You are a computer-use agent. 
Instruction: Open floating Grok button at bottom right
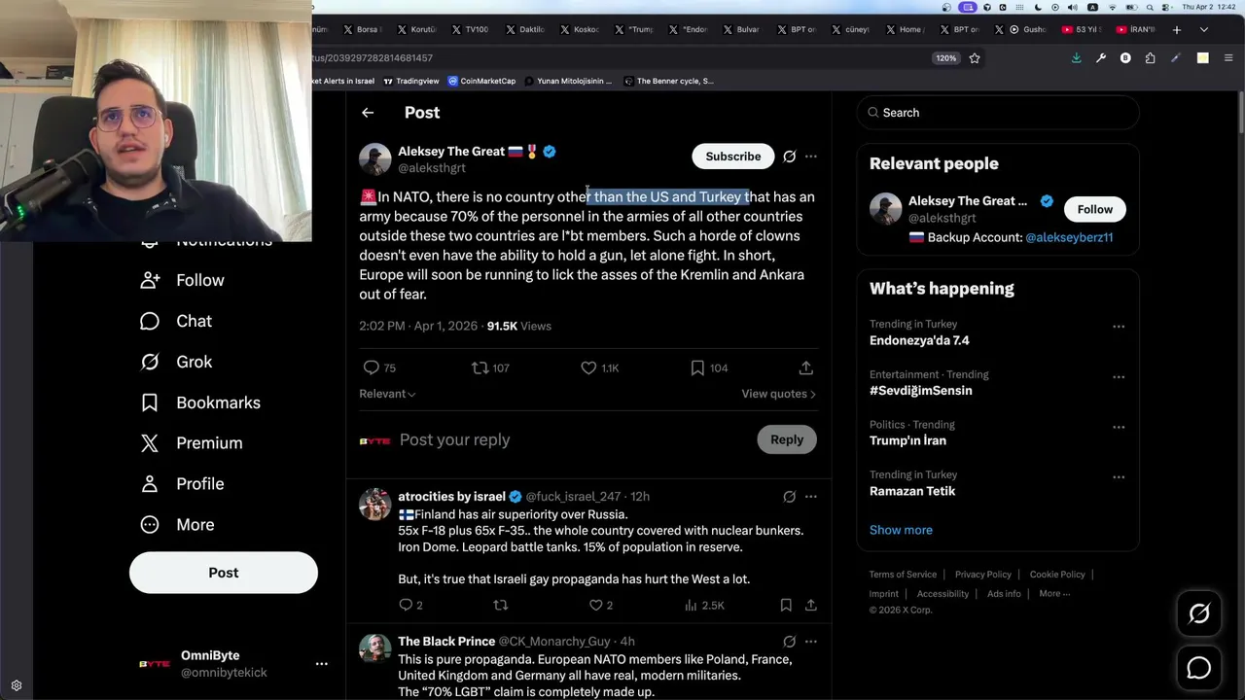(1199, 613)
